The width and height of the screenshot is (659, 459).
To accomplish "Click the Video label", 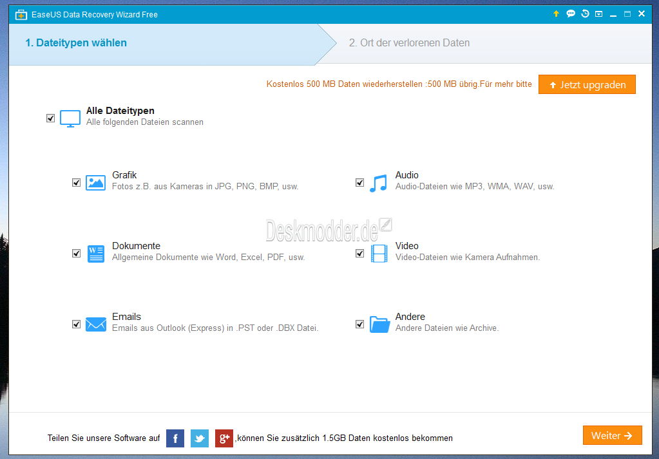I will point(407,246).
